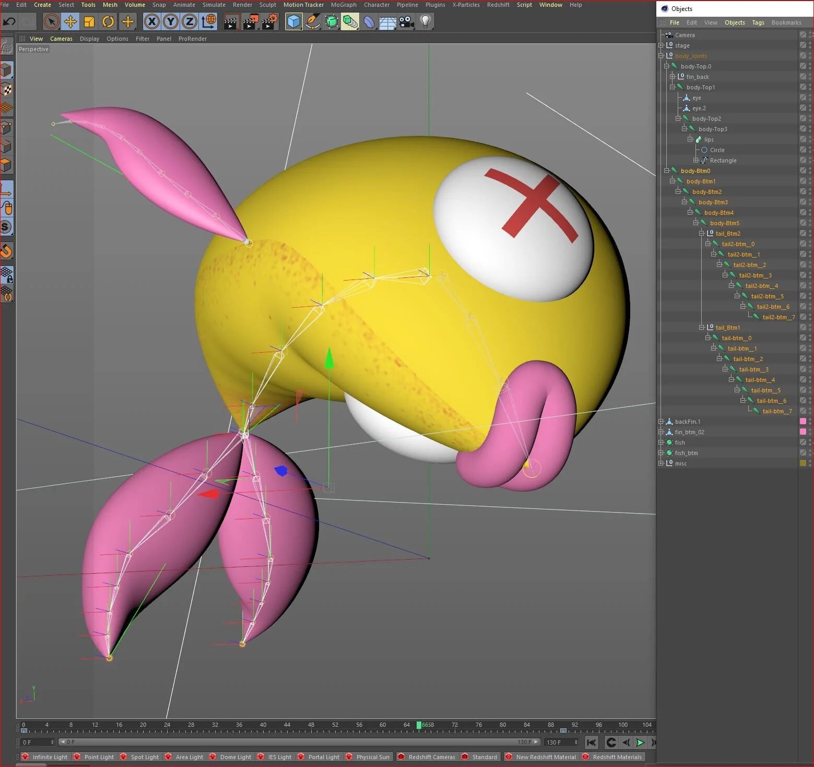Click the olive layer swatch of misc

pyautogui.click(x=803, y=463)
